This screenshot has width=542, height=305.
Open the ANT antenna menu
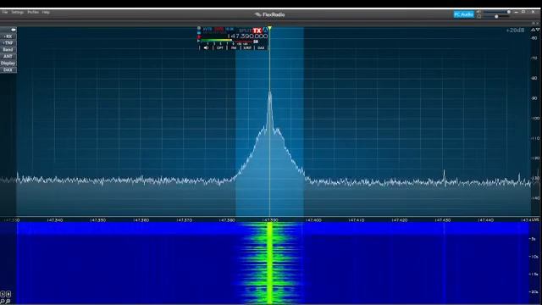coord(8,57)
